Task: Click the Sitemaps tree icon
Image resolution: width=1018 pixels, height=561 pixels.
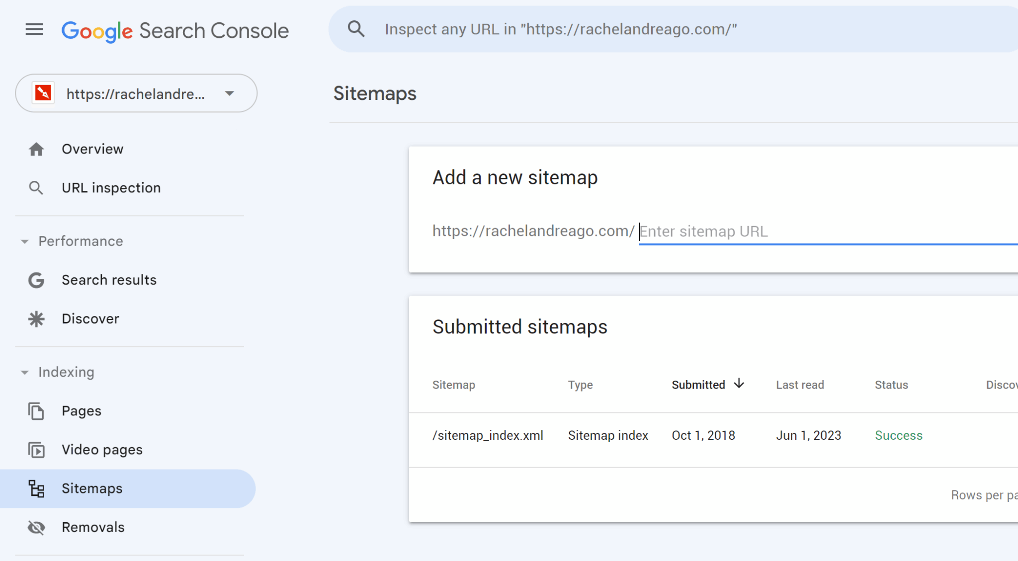Action: [x=36, y=488]
